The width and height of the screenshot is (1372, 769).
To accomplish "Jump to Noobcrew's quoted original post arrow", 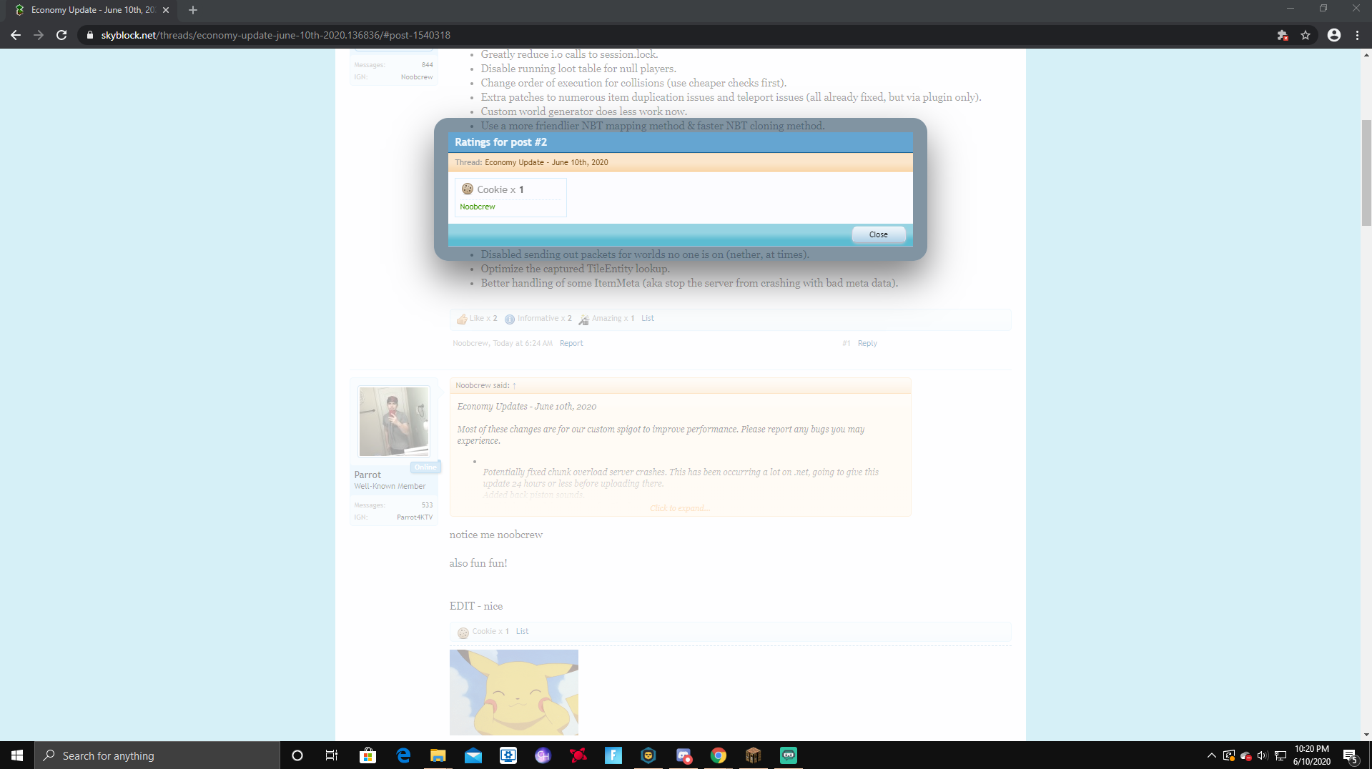I will (514, 386).
